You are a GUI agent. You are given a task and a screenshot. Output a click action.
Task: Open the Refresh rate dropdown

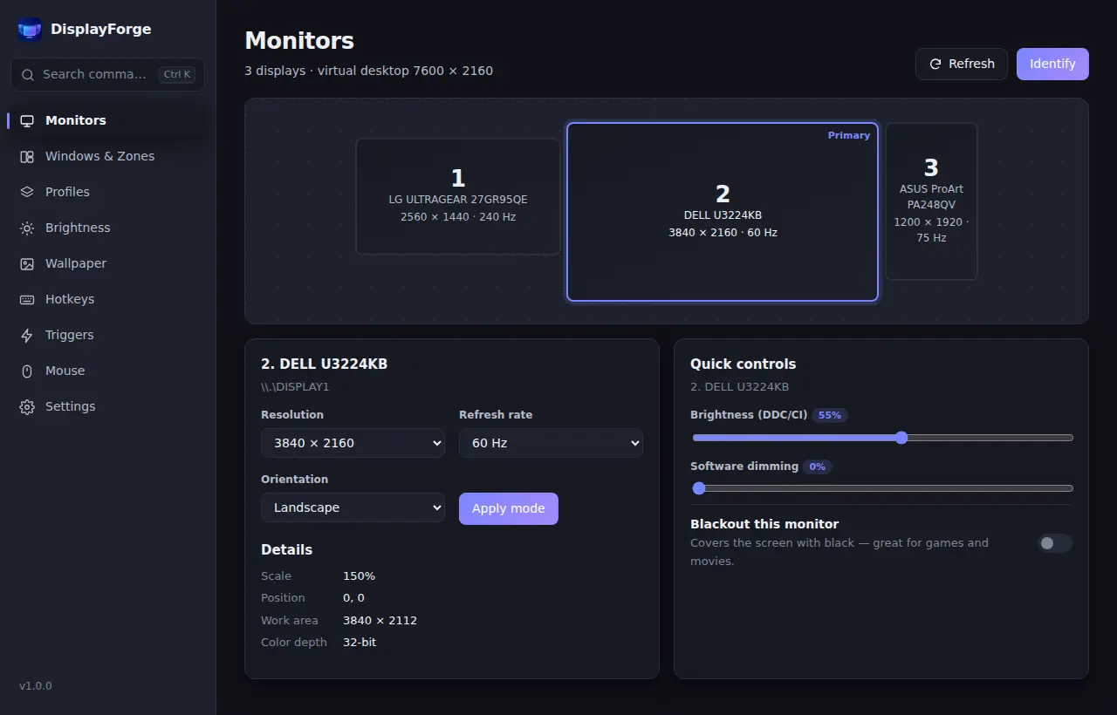[551, 443]
